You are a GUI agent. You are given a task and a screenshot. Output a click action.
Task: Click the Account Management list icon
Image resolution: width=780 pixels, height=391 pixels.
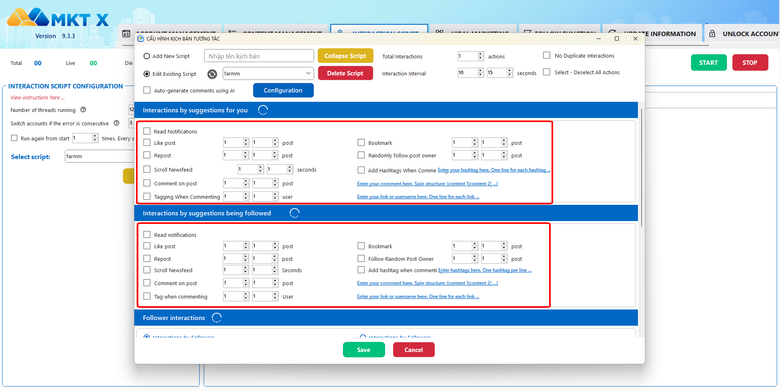(x=126, y=34)
